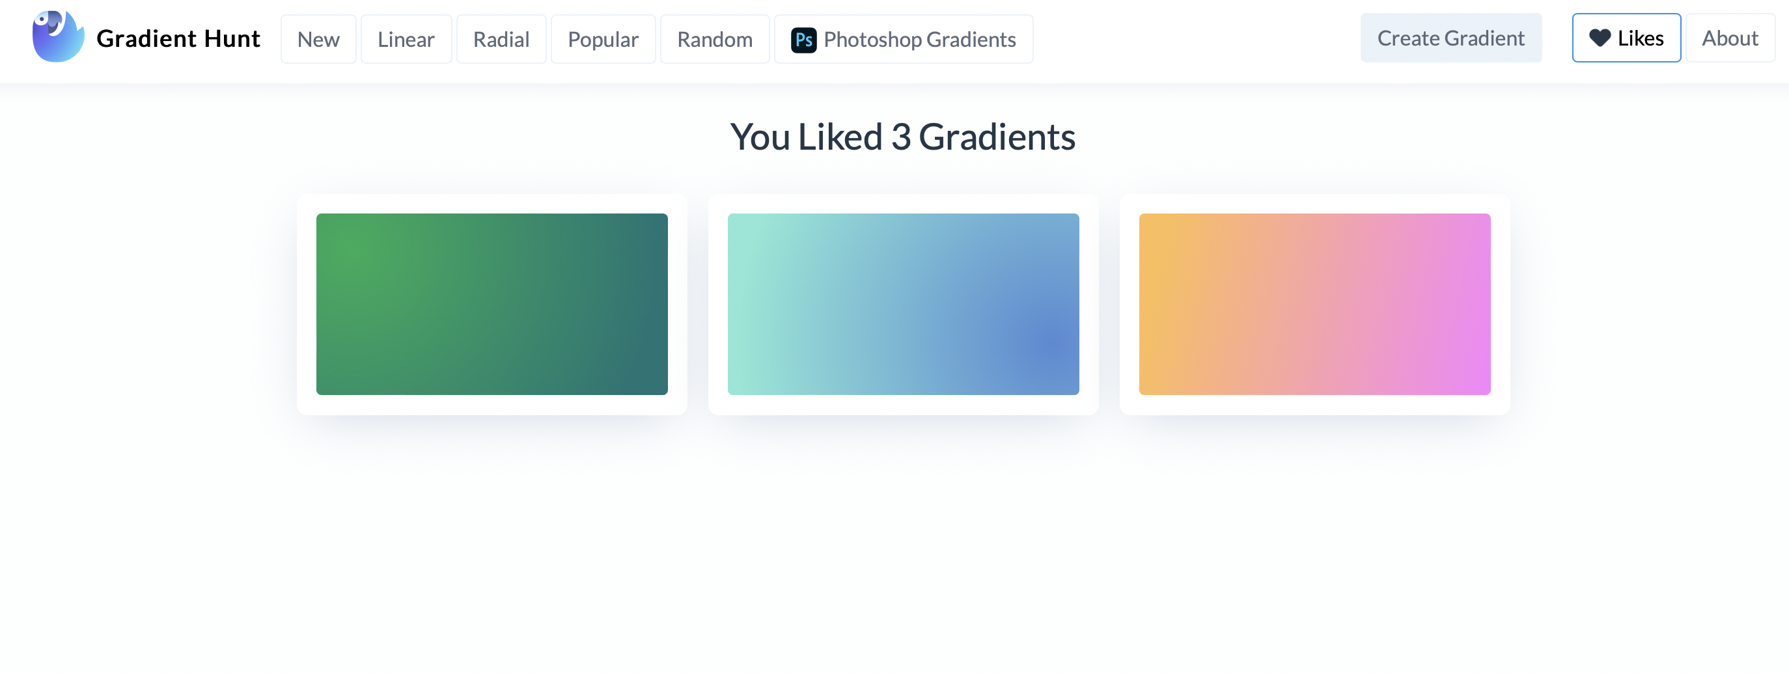This screenshot has width=1789, height=673.
Task: Open the orange-to-pink gradient card
Action: (1314, 304)
